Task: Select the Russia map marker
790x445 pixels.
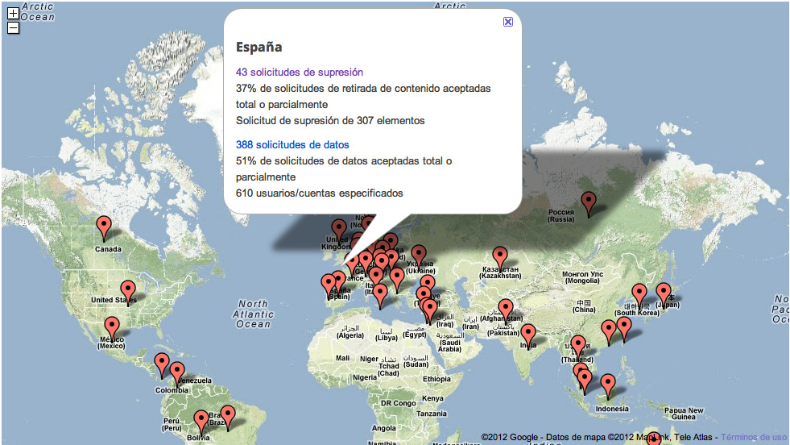Action: tap(589, 204)
